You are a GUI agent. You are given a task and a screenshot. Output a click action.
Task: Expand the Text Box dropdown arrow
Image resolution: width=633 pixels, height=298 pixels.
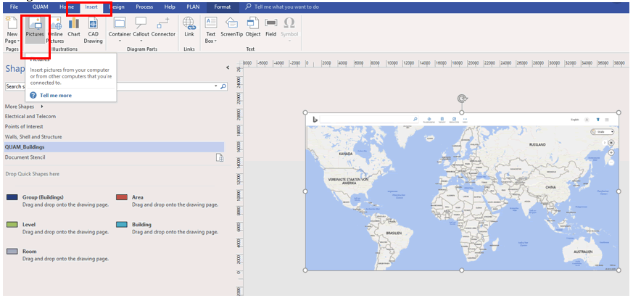tap(215, 41)
